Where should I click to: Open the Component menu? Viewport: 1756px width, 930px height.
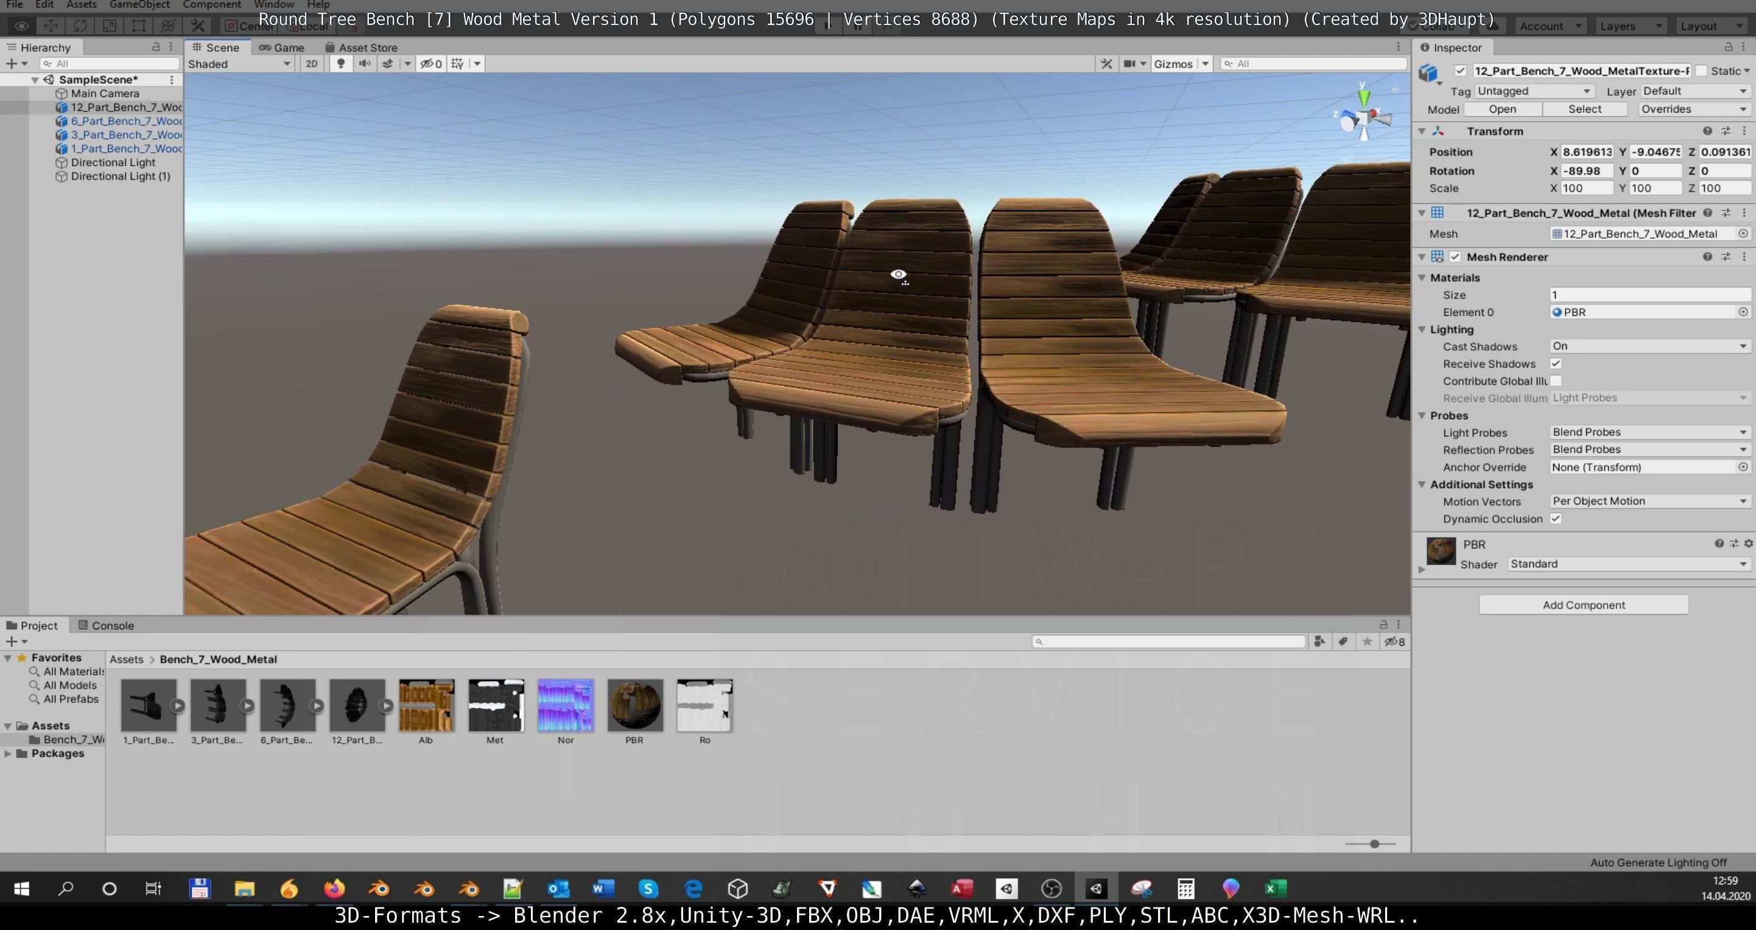(211, 5)
